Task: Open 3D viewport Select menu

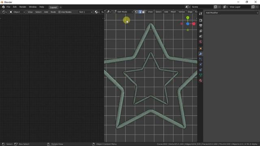Action: (158, 12)
